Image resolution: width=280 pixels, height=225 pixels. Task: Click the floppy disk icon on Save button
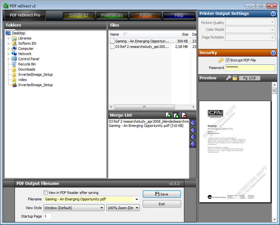pyautogui.click(x=157, y=194)
